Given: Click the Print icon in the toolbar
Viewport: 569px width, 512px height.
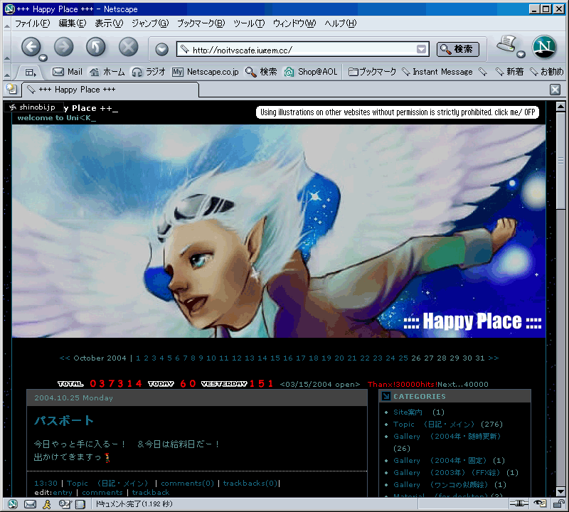Looking at the screenshot, I should click(x=506, y=44).
